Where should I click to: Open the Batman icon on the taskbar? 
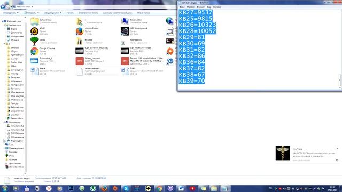click(149, 188)
